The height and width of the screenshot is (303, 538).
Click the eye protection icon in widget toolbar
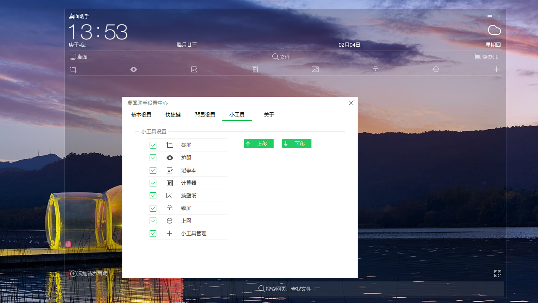(134, 69)
